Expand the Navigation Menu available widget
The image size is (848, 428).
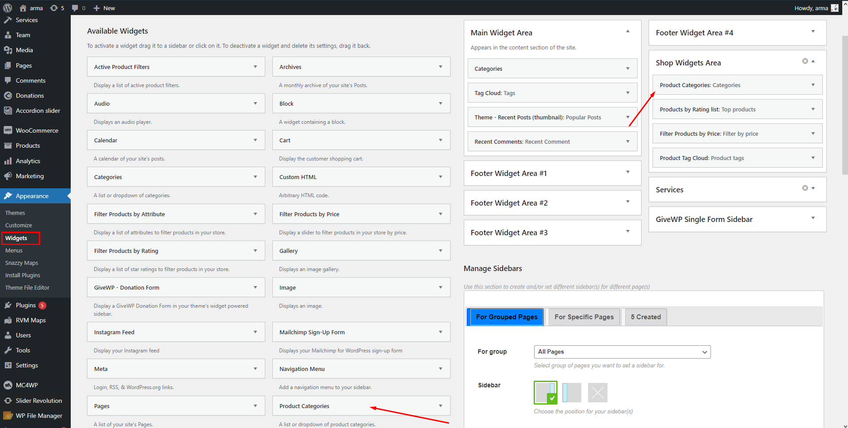pos(440,369)
